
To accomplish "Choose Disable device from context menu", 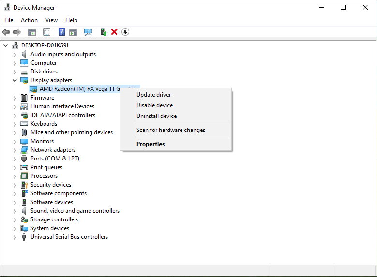I will (x=176, y=105).
